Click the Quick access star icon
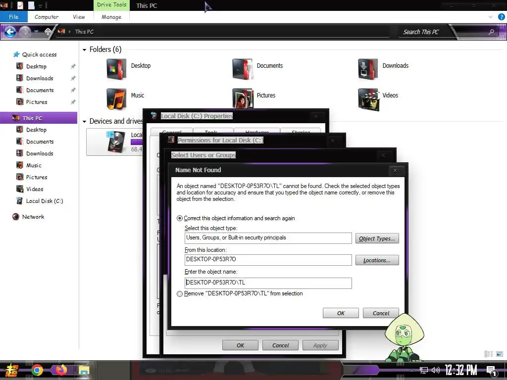Image resolution: width=507 pixels, height=380 pixels. point(16,54)
